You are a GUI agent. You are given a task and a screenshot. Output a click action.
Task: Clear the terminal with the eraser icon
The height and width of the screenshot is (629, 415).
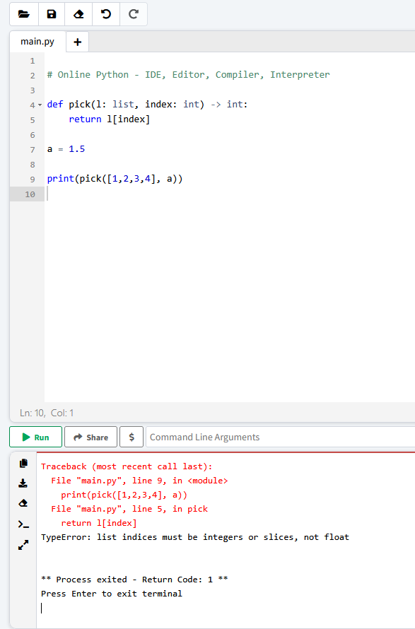pyautogui.click(x=23, y=503)
